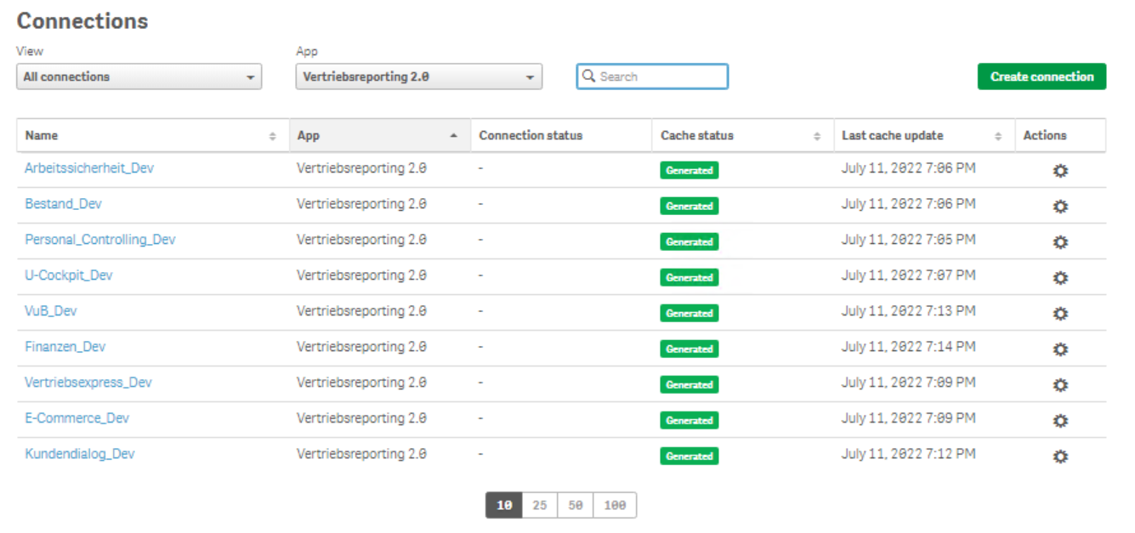Click Generated badge in Bestand_Dev row
The image size is (1135, 533).
pos(690,206)
